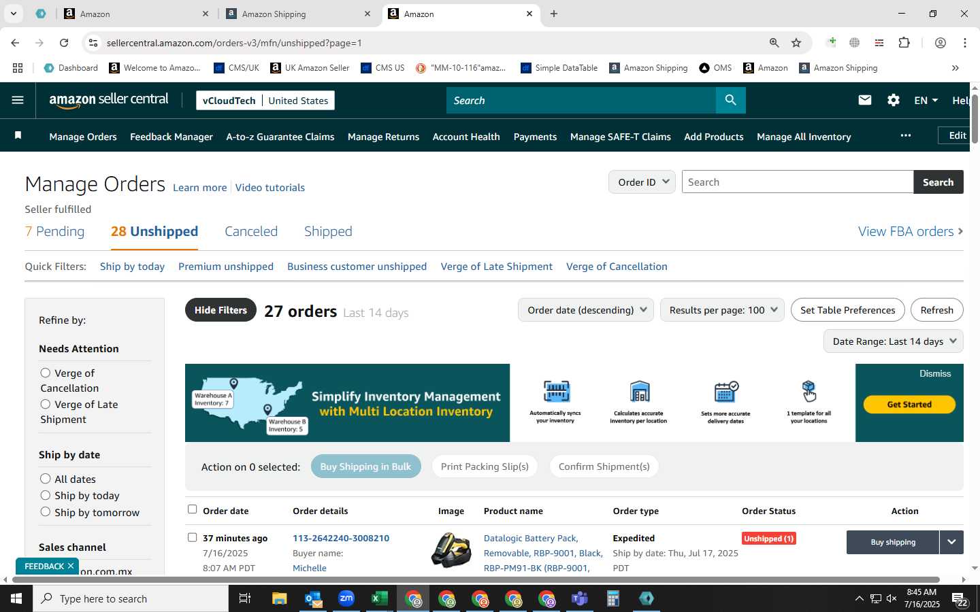Open Outlook from the taskbar
Viewport: 980px width, 612px height.
[x=313, y=598]
